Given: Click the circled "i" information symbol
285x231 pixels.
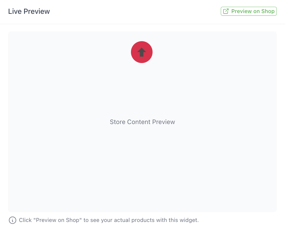Looking at the screenshot, I should (13, 220).
